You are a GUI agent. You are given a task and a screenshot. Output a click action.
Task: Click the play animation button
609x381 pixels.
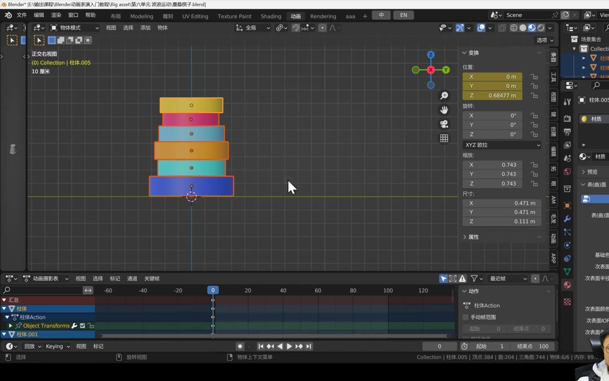click(x=289, y=346)
